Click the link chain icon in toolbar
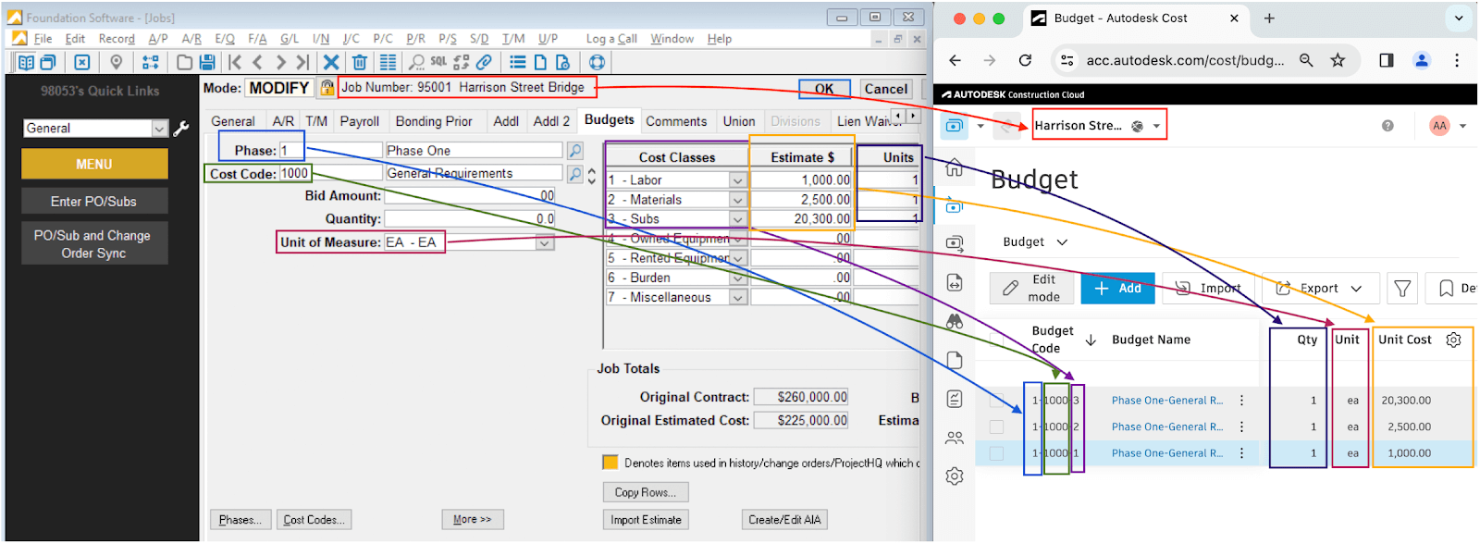Screen dimensions: 1480x544 [x=484, y=62]
